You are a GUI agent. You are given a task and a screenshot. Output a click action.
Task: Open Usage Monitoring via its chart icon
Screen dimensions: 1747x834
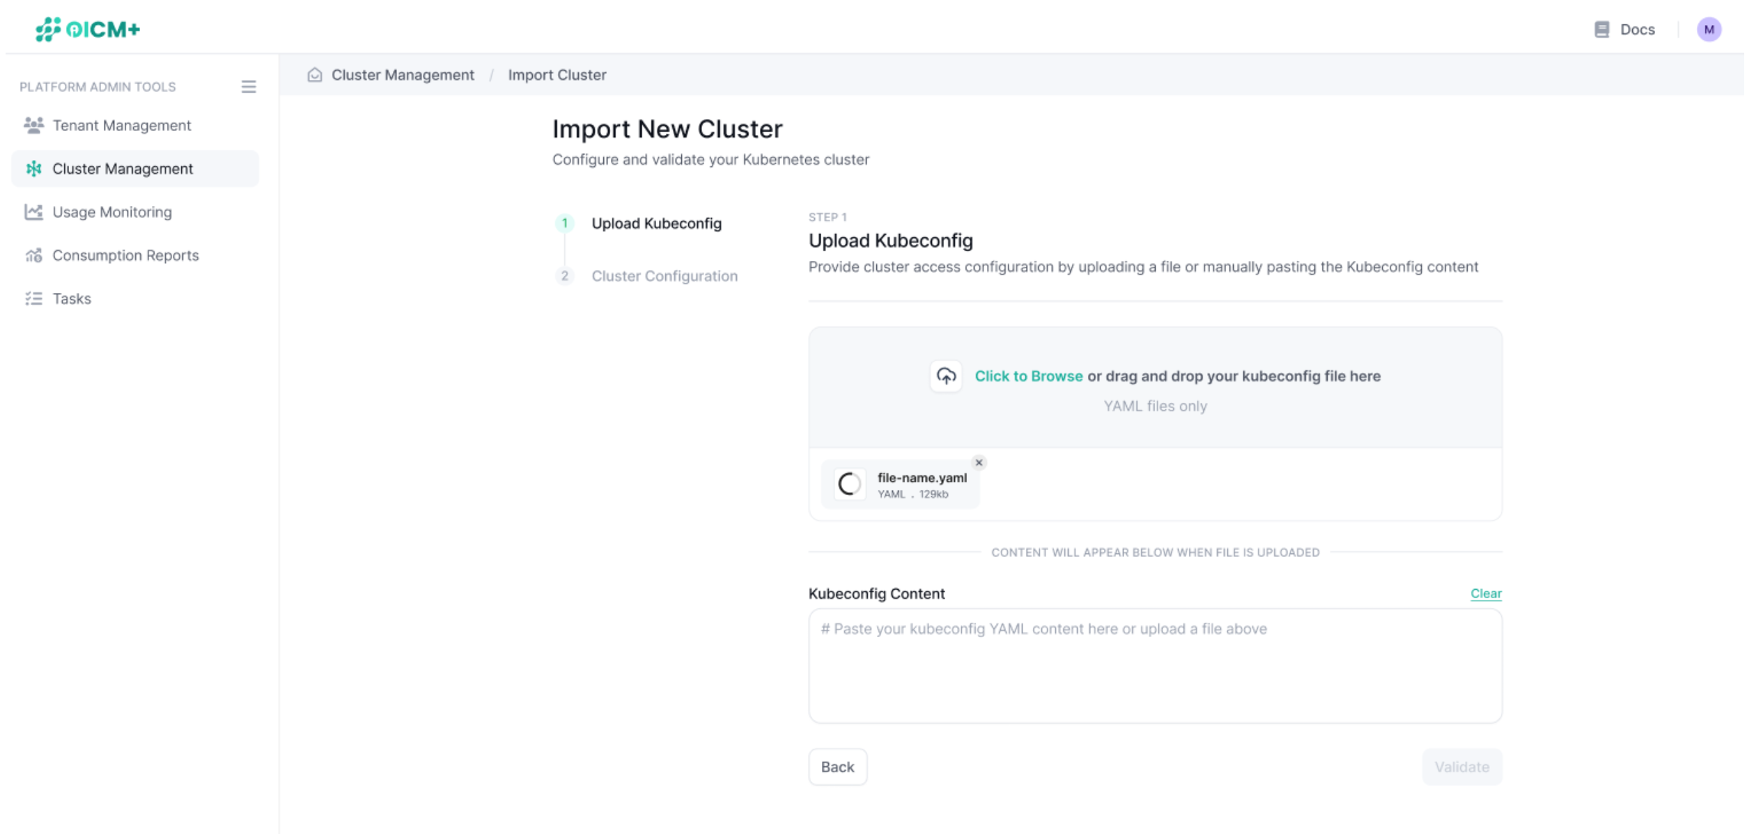33,212
